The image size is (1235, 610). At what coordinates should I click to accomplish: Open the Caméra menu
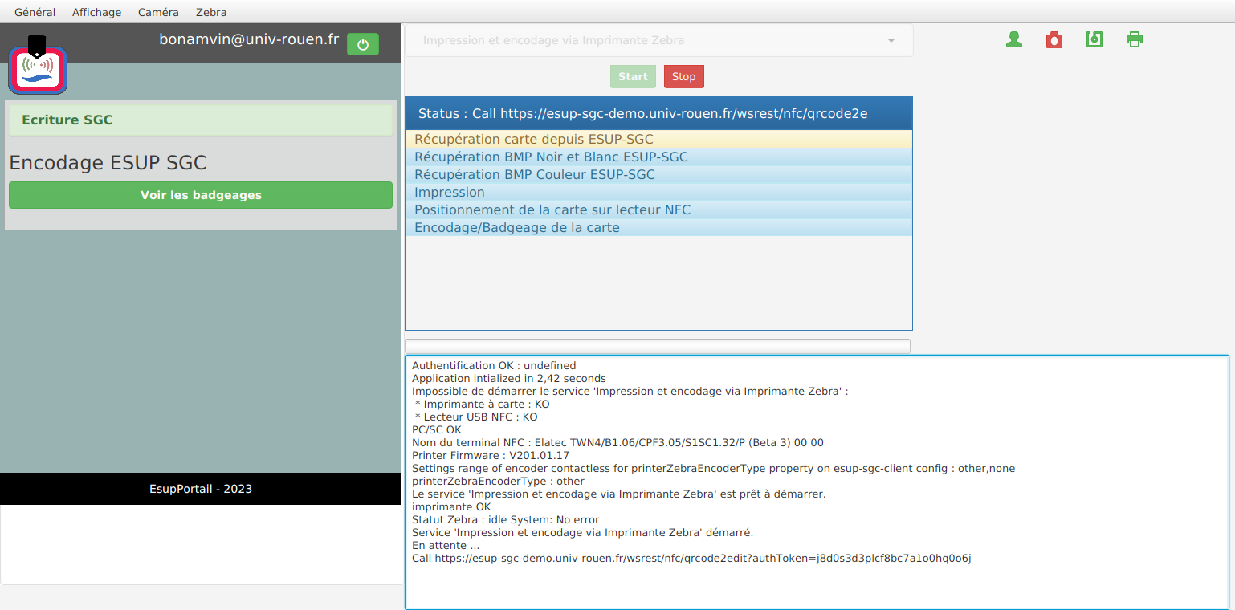(158, 12)
